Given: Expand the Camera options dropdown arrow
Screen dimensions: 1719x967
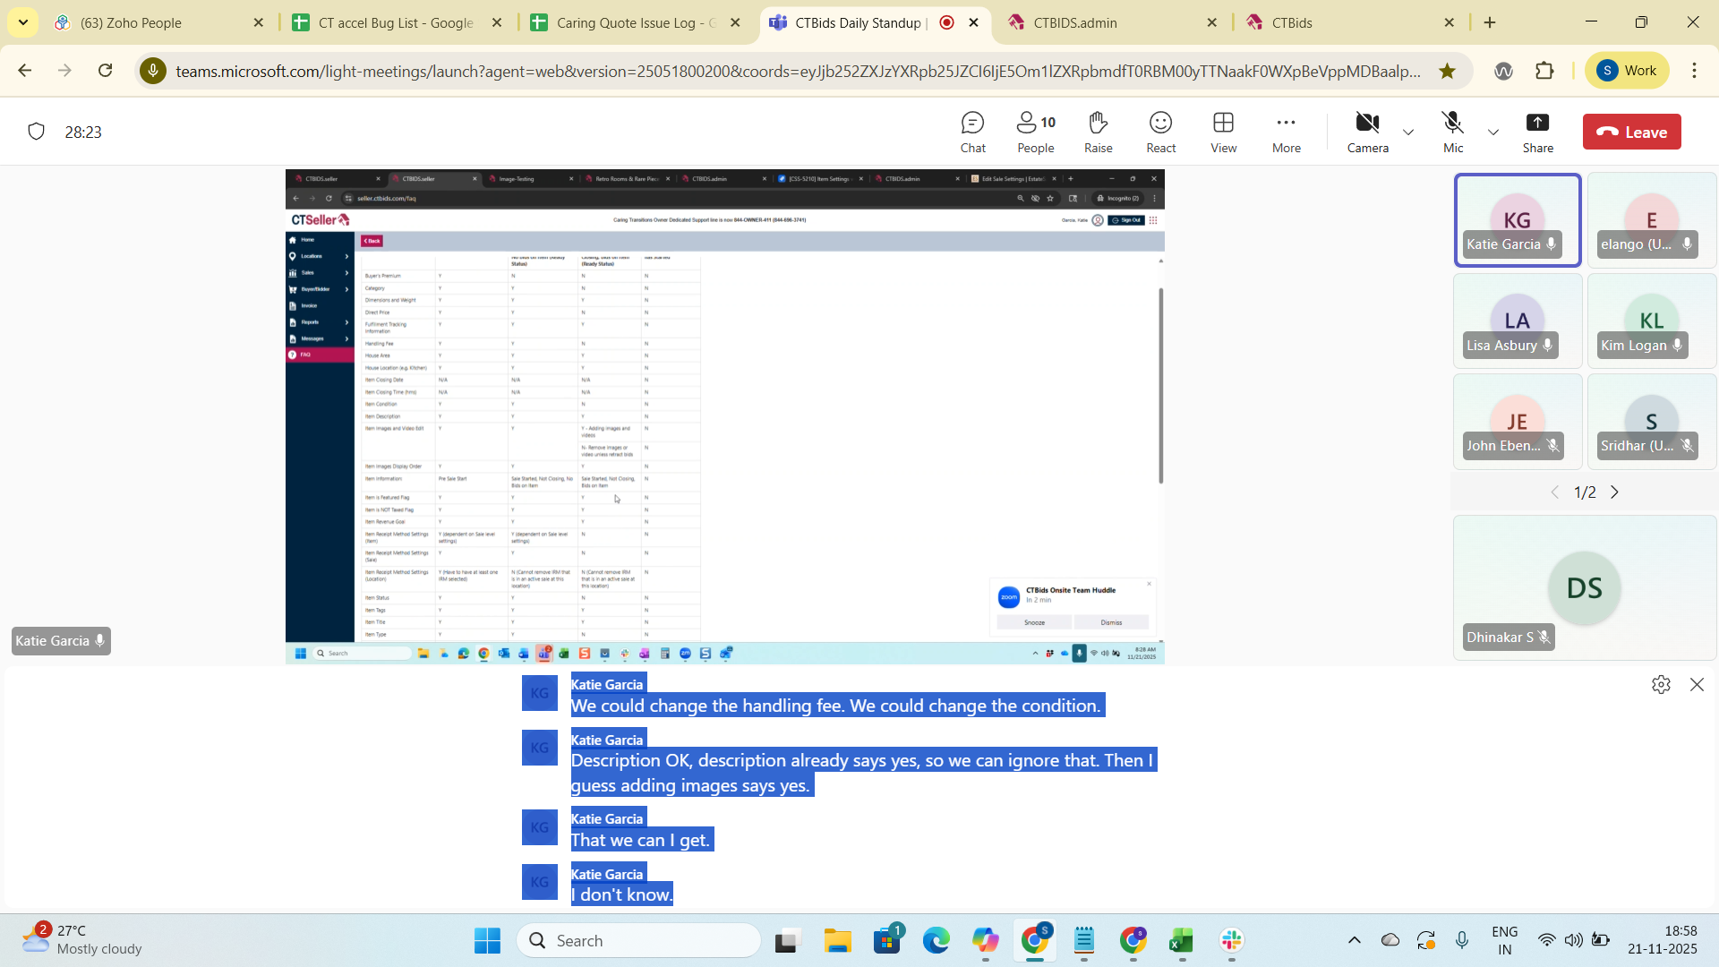Looking at the screenshot, I should click(1408, 133).
